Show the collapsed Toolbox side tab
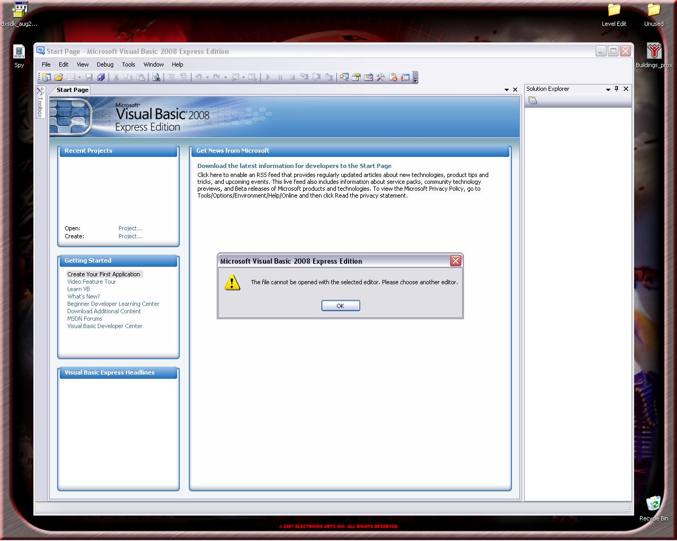This screenshot has width=677, height=541. click(x=40, y=103)
